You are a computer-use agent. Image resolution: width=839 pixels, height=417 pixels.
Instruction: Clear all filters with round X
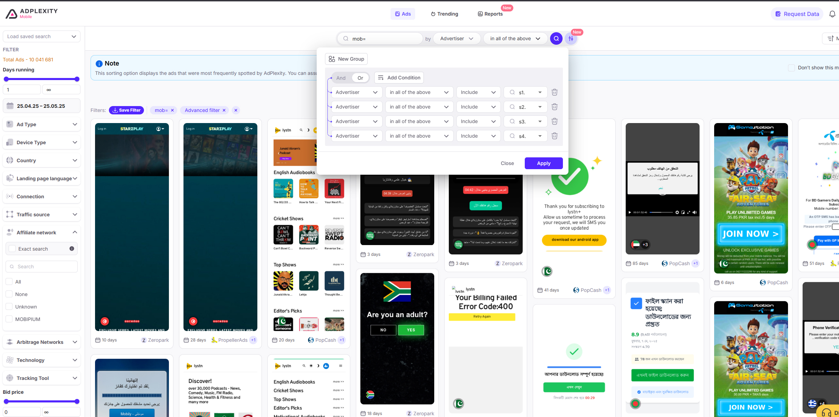coord(236,110)
